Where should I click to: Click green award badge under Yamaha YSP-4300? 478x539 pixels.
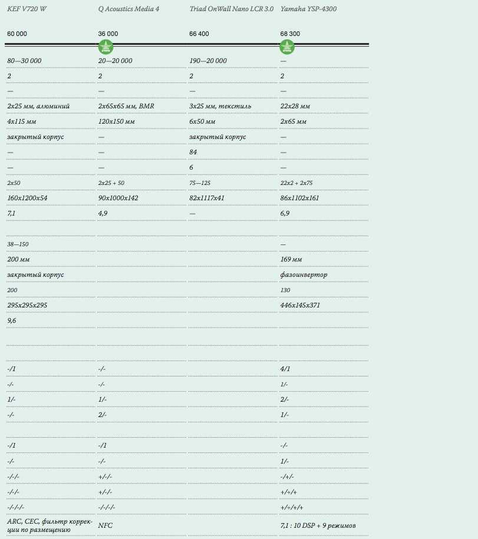point(287,48)
